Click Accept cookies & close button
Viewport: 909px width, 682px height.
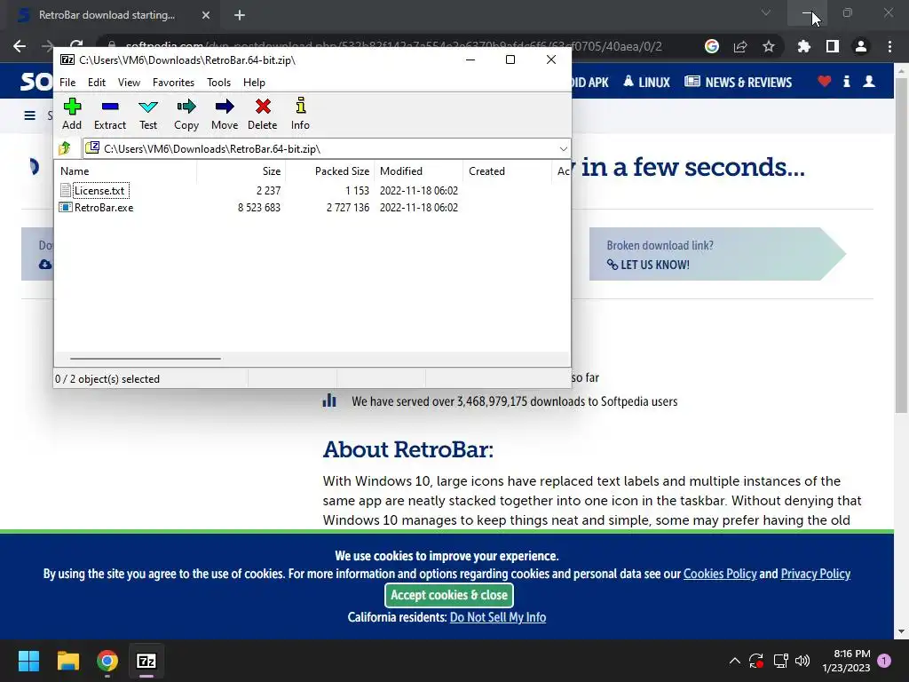coord(448,595)
